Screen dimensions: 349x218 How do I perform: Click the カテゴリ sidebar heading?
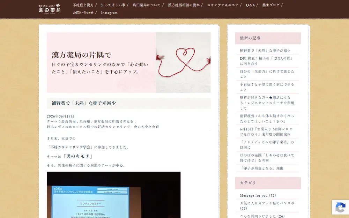pos(268,183)
